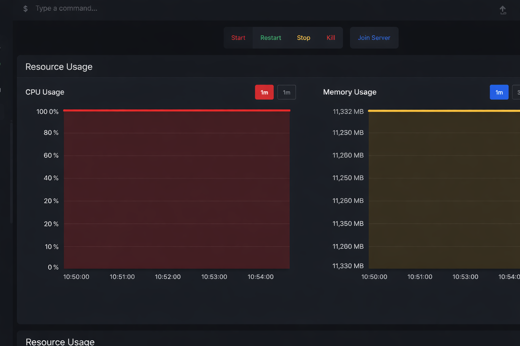Switch CPU chart to the outlined 1m option
This screenshot has width=520, height=346.
(286, 92)
